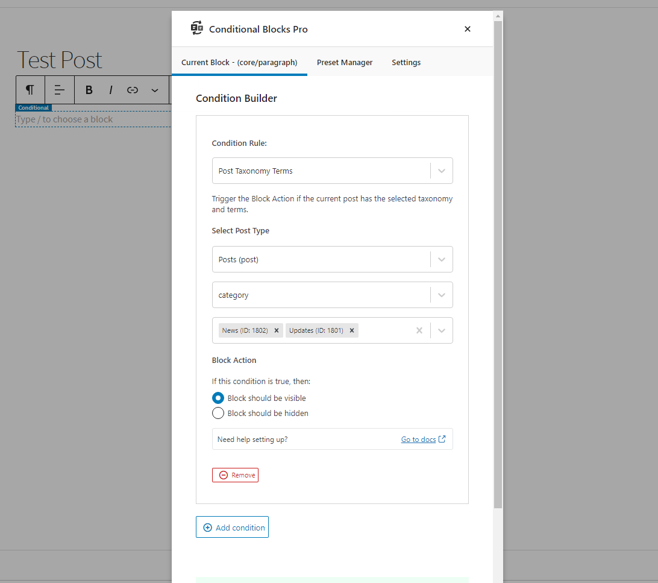The width and height of the screenshot is (658, 583).
Task: Click the scrollbar up arrow in modal
Action: [x=498, y=16]
